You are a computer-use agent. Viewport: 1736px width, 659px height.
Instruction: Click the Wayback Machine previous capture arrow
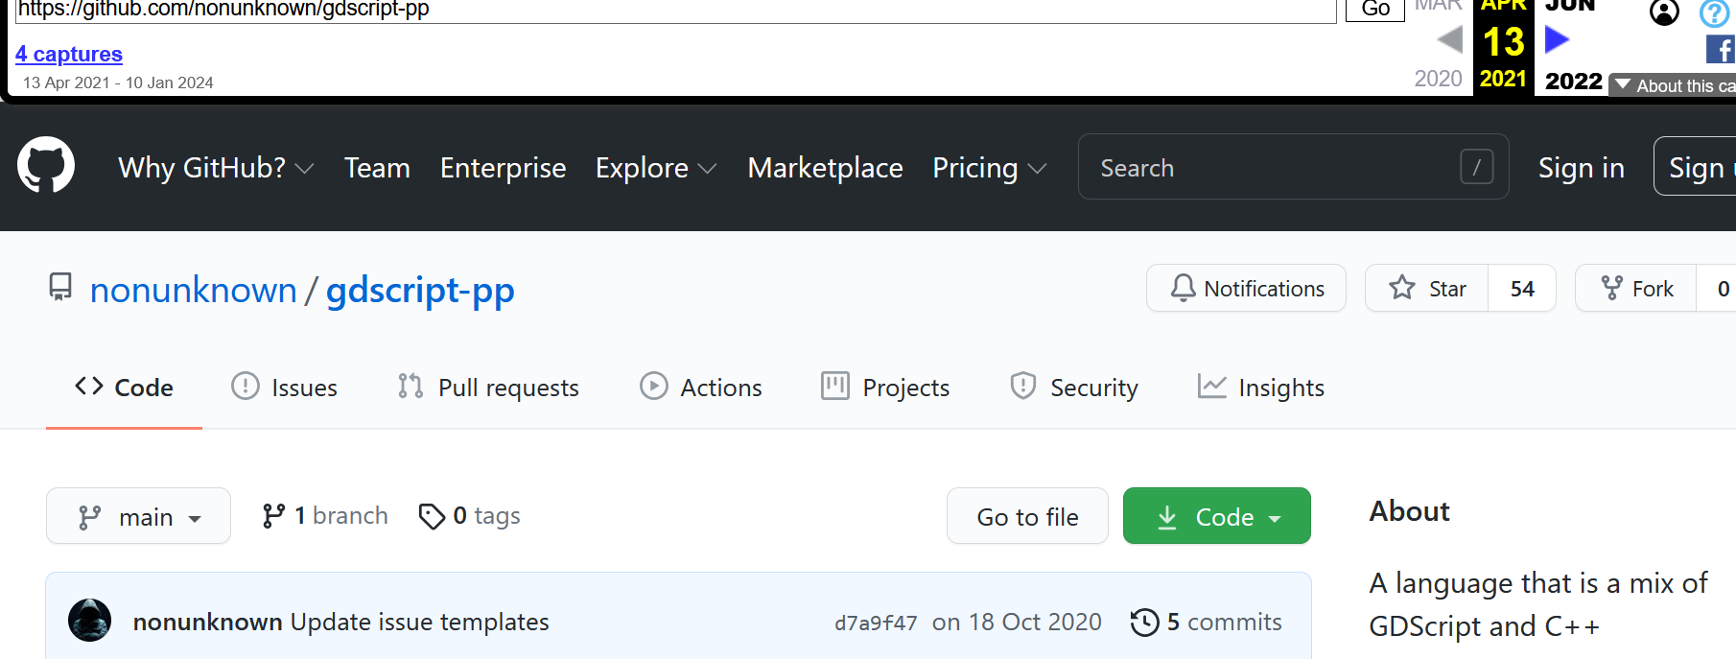click(x=1449, y=40)
